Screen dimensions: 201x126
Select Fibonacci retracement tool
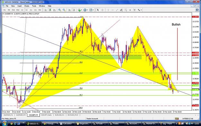tap(126, 10)
